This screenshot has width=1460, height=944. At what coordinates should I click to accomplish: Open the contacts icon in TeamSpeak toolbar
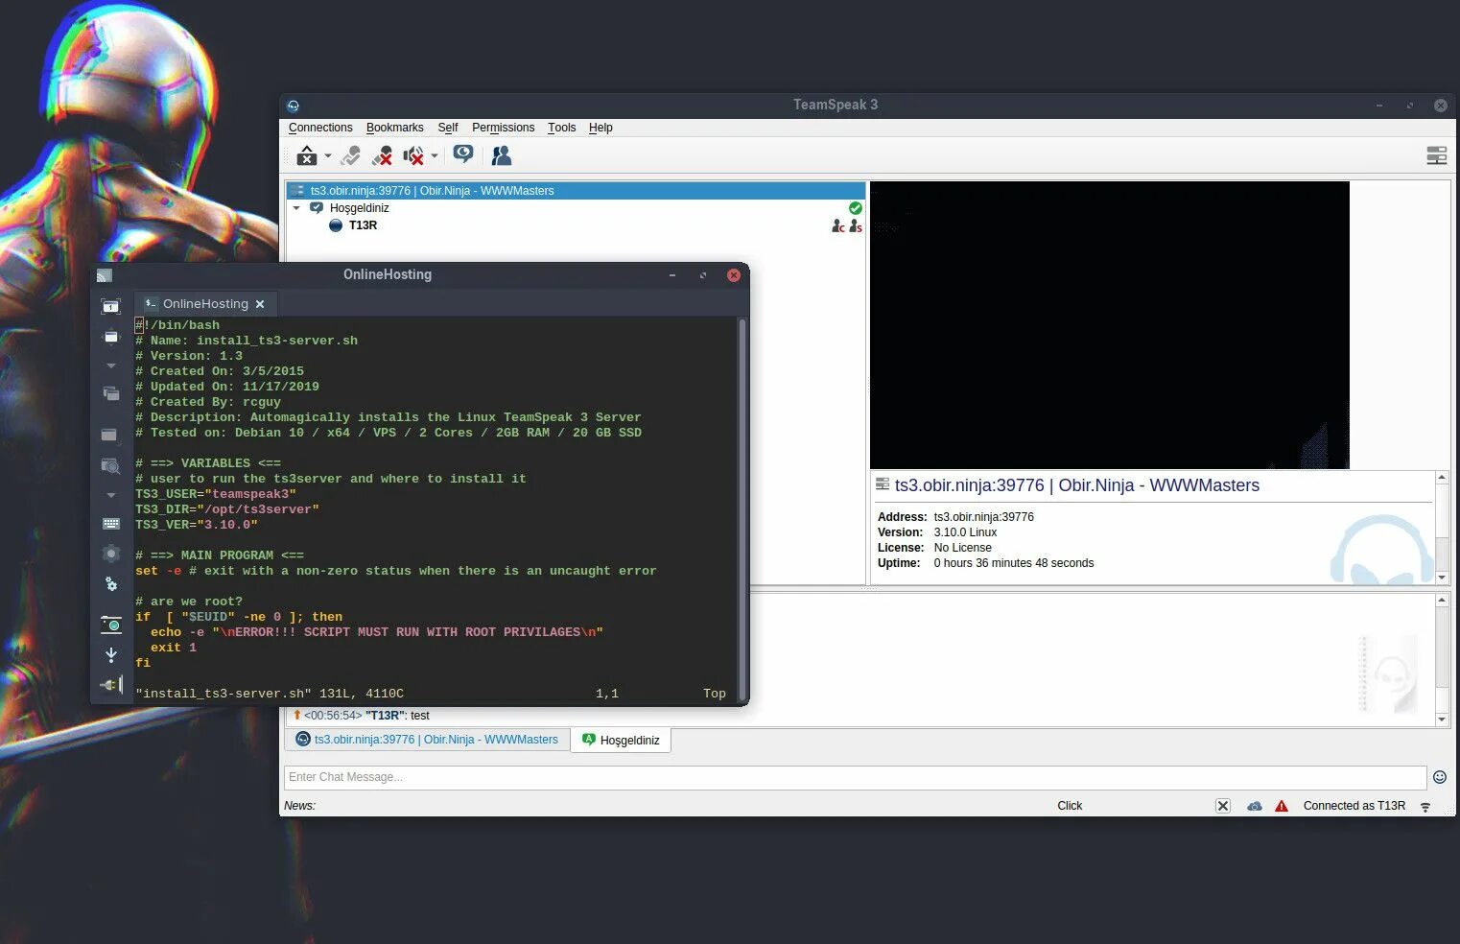point(501,155)
